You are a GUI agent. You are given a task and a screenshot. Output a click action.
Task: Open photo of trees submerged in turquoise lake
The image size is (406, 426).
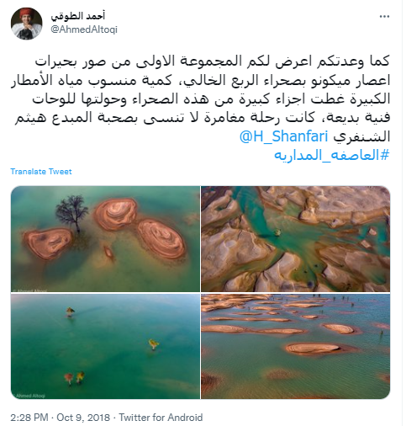point(105,346)
